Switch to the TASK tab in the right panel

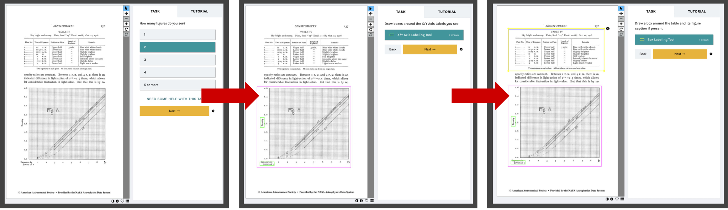click(x=651, y=11)
